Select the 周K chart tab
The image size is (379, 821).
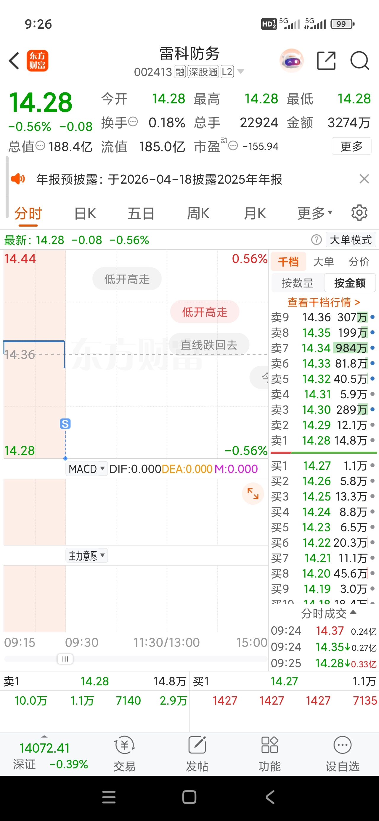[x=198, y=213]
